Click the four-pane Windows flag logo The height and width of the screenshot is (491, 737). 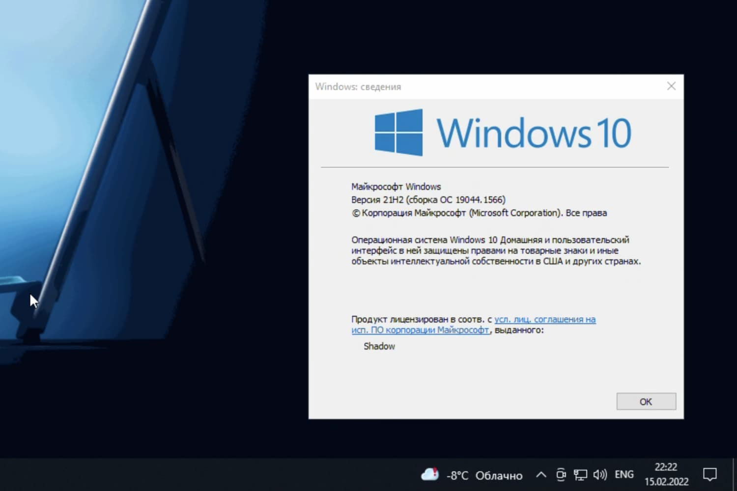click(x=398, y=132)
